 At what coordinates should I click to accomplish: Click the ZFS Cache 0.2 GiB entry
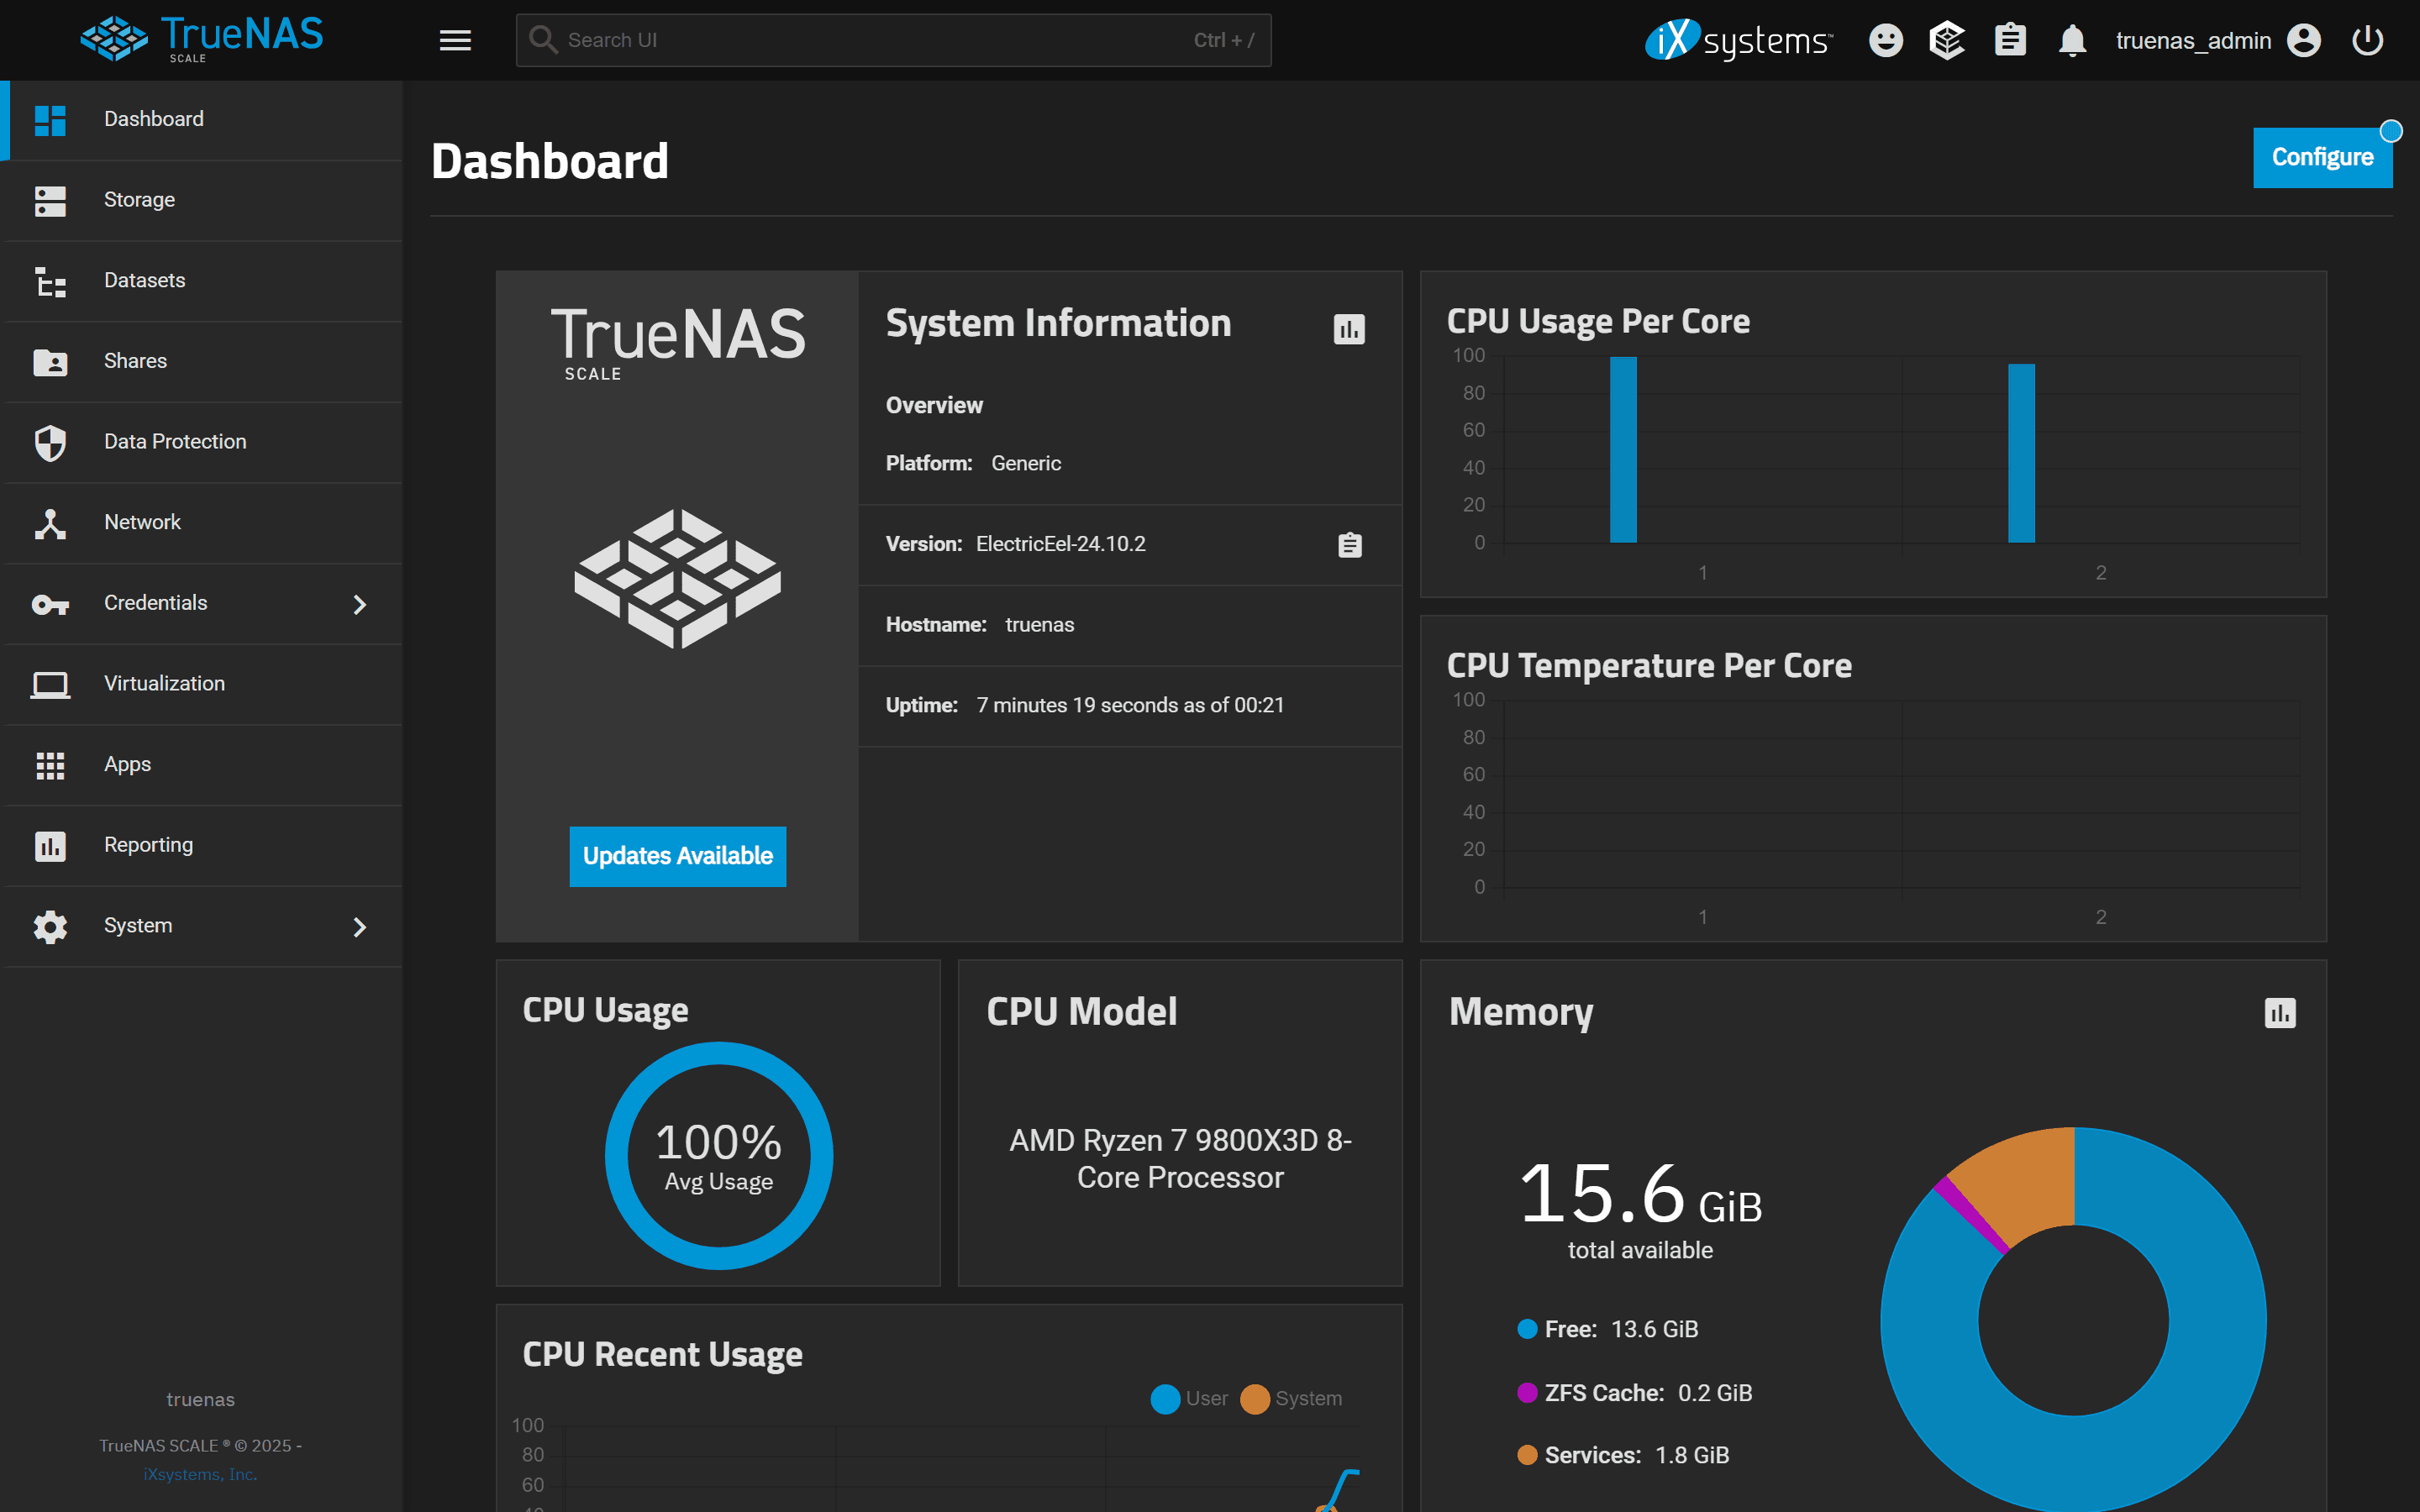pos(1635,1393)
